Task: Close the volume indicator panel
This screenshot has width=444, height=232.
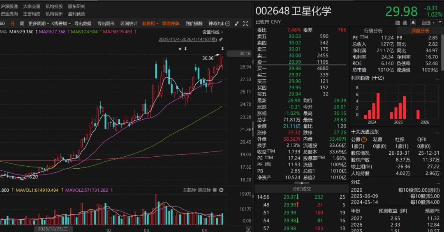Action: tap(222, 190)
